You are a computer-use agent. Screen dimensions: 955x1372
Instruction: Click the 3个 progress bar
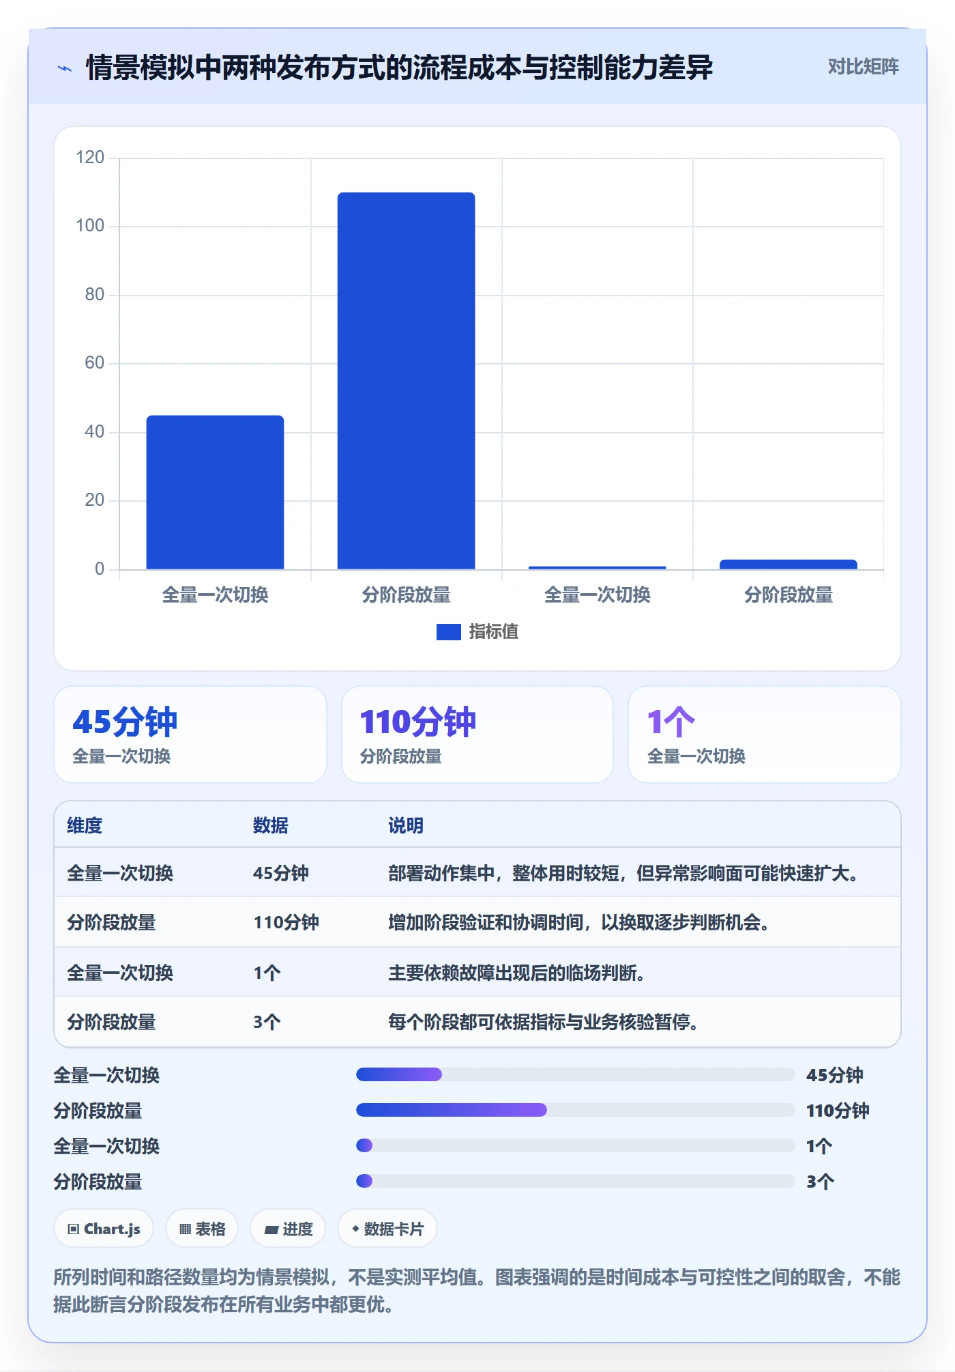point(575,1182)
